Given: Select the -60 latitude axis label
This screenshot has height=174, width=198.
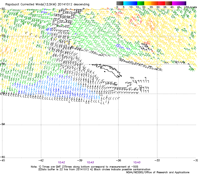Looking at the screenshot, I should 2,157.
